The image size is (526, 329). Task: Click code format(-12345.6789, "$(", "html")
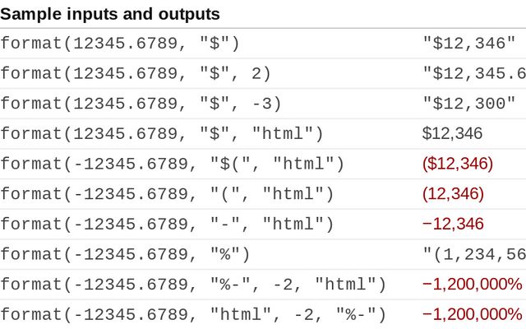173,164
